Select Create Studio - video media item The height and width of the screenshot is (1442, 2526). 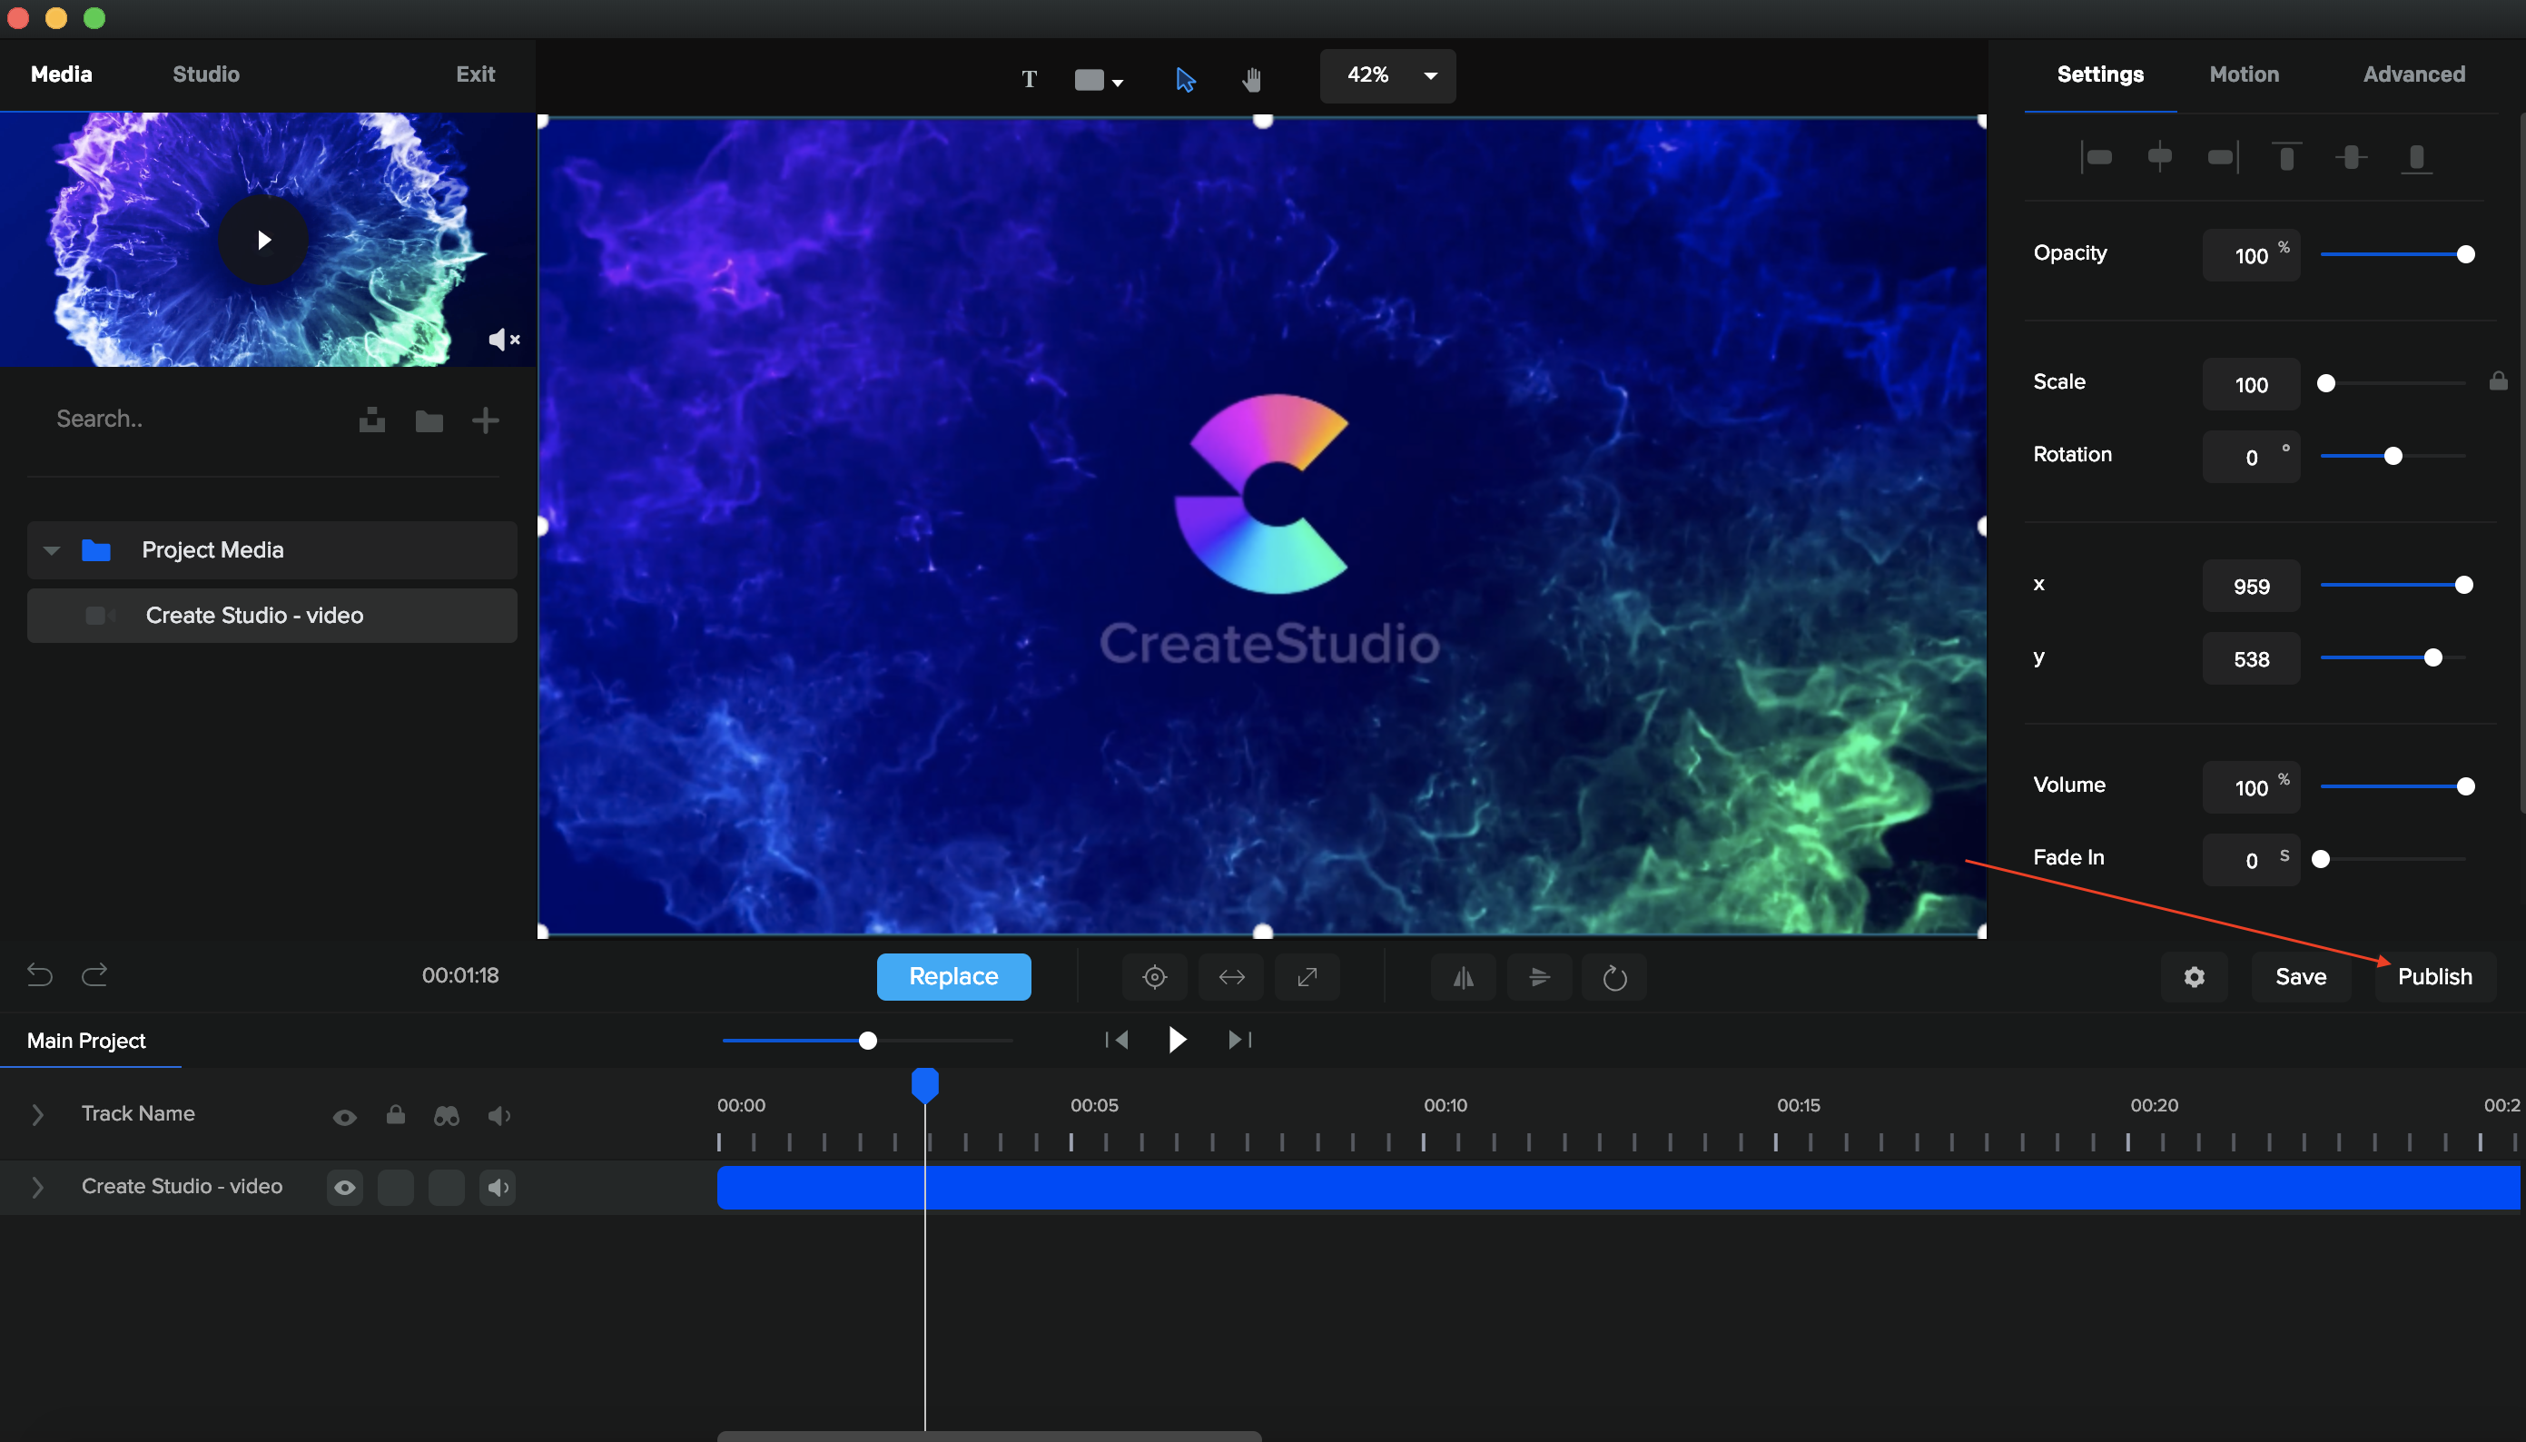272,615
